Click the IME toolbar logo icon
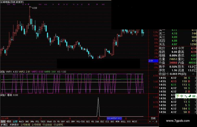 pos(177,96)
